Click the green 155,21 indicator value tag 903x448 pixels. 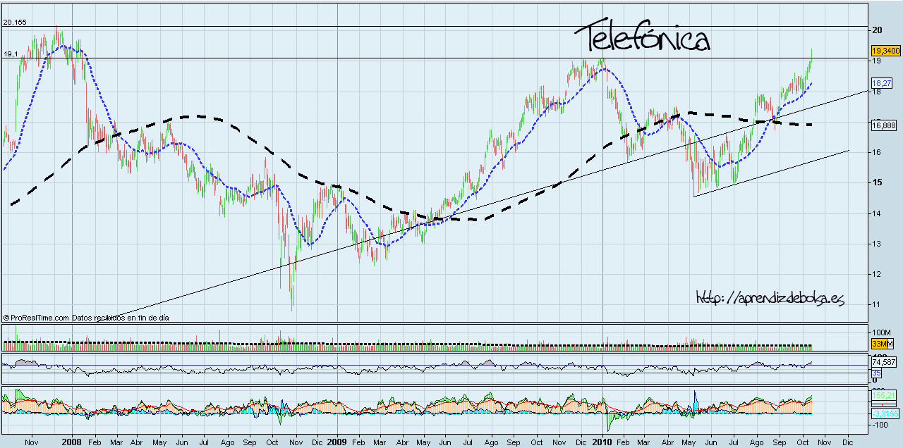coord(883,396)
